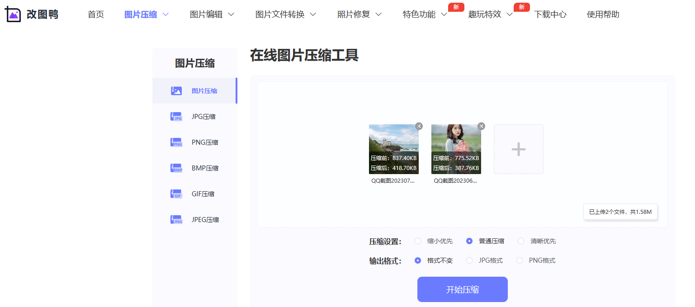Select the PNG压缩 tool in sidebar
Screen dimensions: 695x307
pos(203,142)
